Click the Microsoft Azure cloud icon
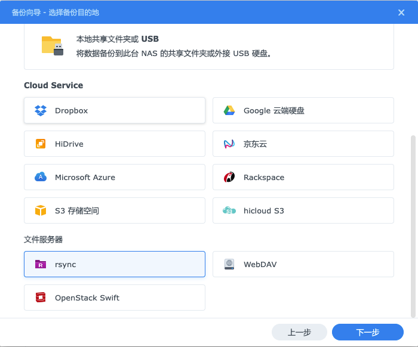The image size is (418, 347). [41, 177]
